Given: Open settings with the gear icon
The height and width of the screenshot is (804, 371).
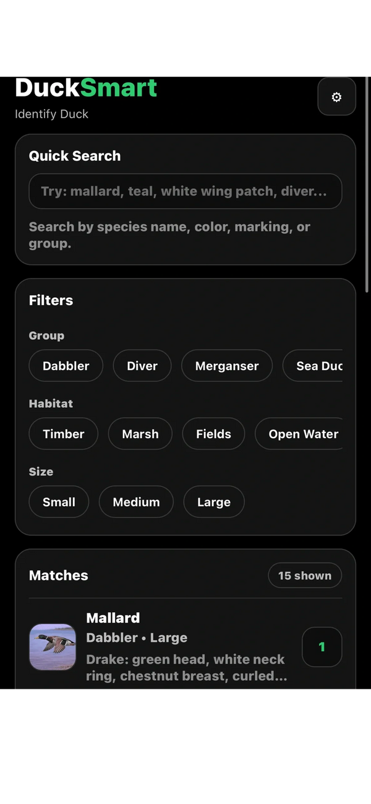Looking at the screenshot, I should click(336, 97).
